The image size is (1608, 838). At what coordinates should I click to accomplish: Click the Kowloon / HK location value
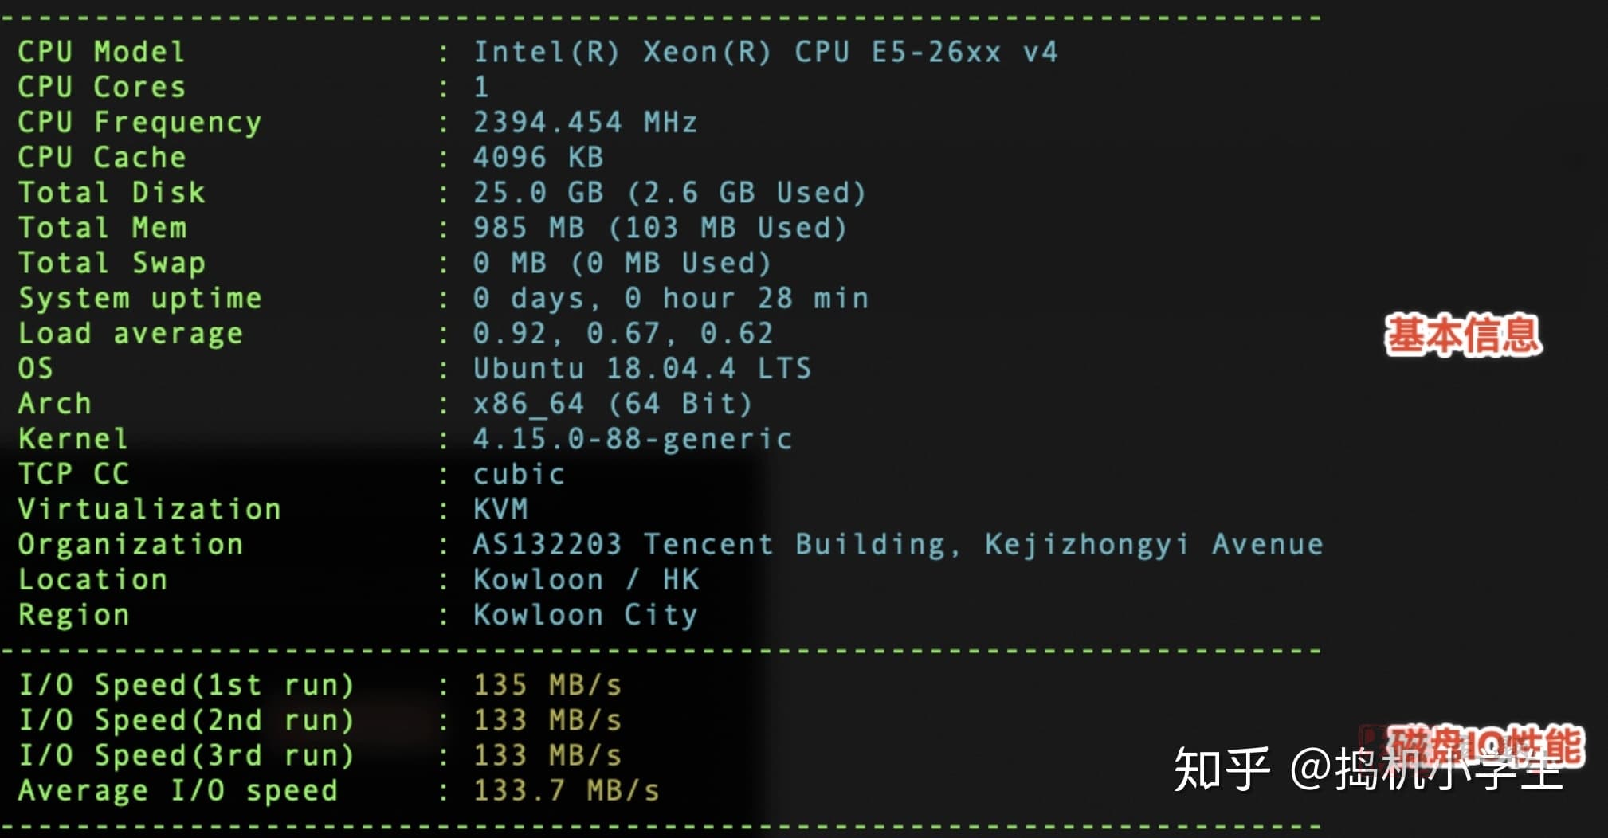coord(586,579)
